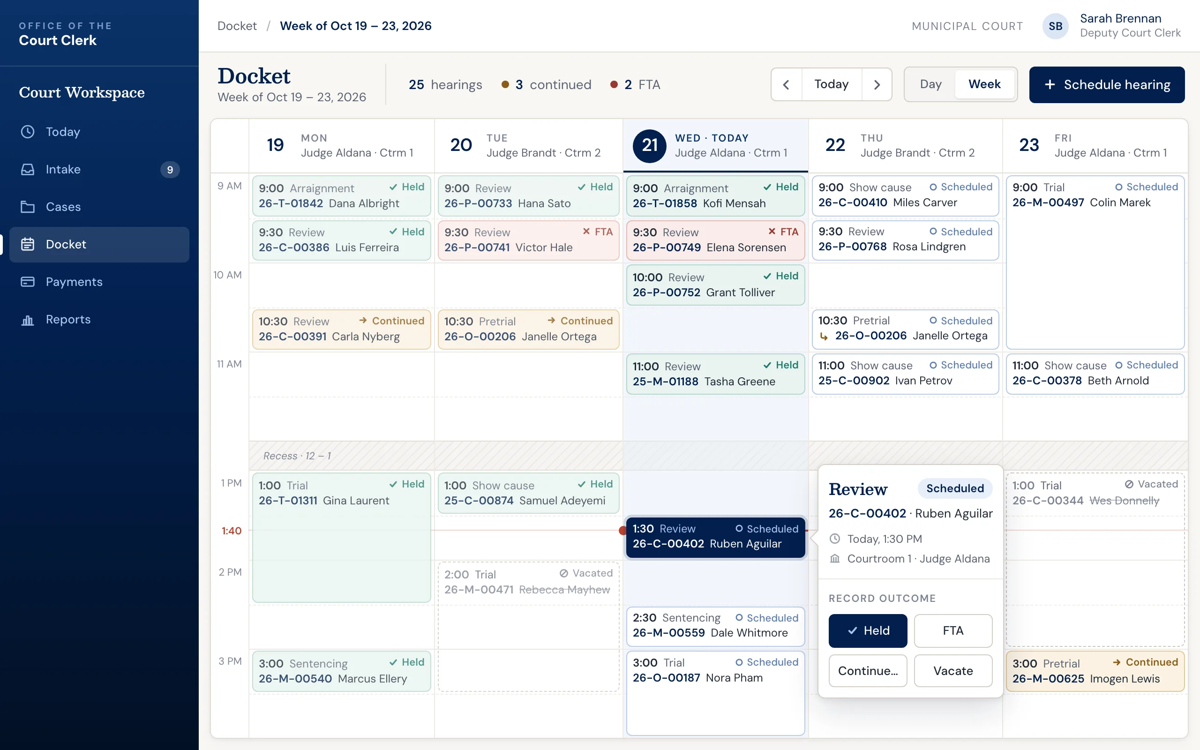Screen dimensions: 1200x750
Task: Open the 1:30 Review Ruben Aguilar hearing
Action: [x=715, y=537]
